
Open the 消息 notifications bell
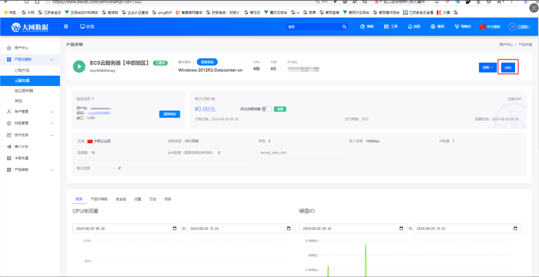(414, 27)
